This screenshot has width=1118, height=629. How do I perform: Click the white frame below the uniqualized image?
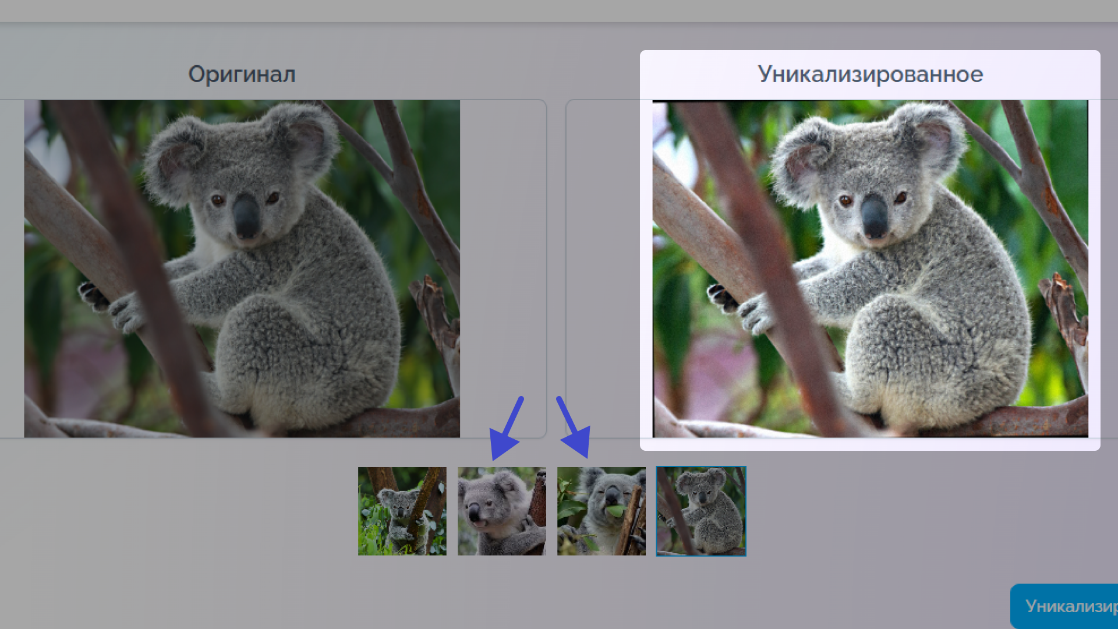pyautogui.click(x=870, y=444)
